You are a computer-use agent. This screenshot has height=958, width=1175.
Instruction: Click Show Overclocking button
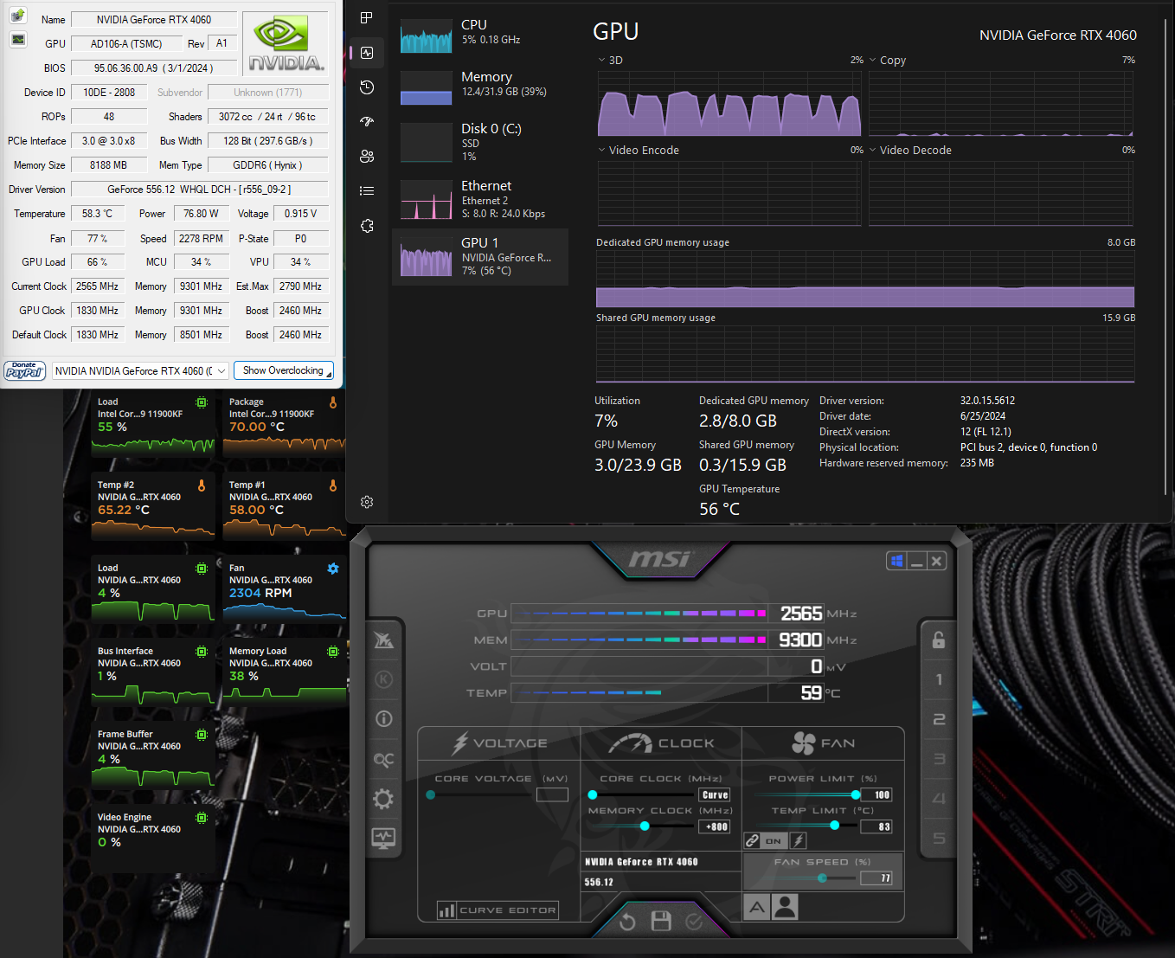coord(284,370)
